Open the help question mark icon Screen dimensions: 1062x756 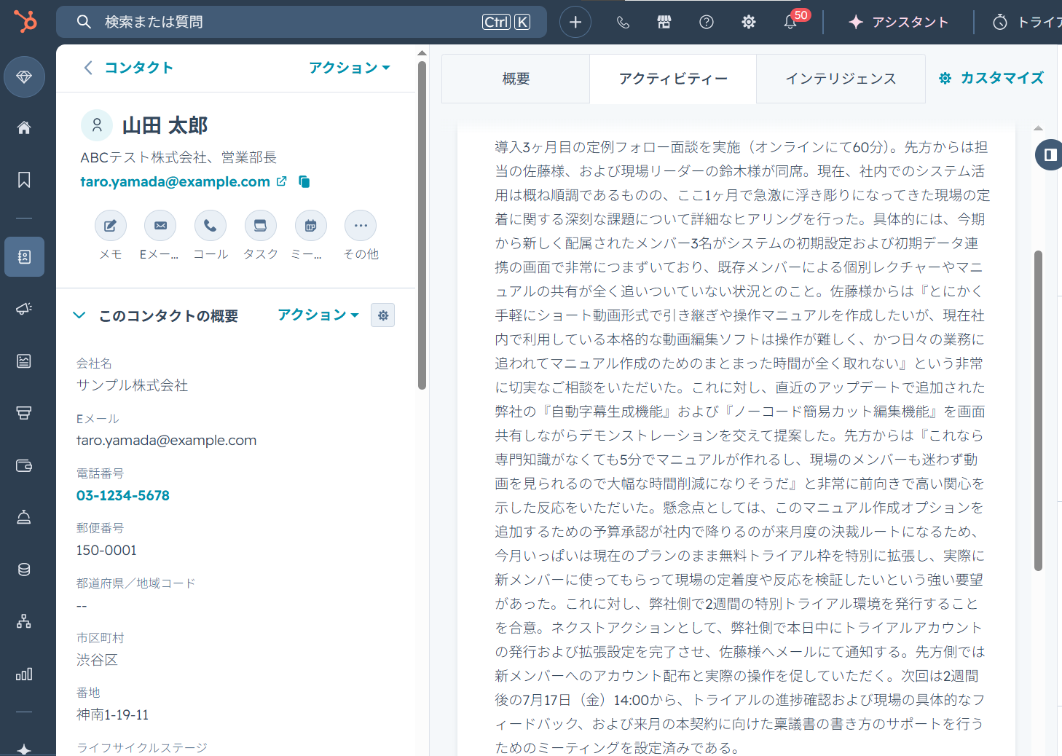(707, 23)
